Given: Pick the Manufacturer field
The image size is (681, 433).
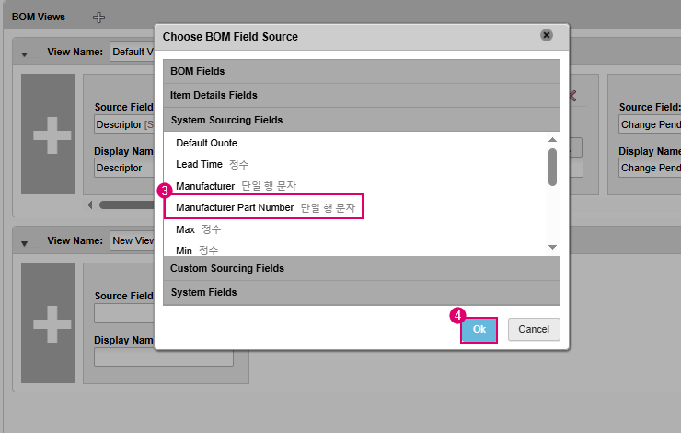Looking at the screenshot, I should (204, 186).
